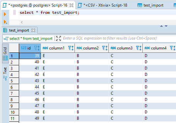The image size is (176, 123).
Task: Switch to Text view mode
Action: (x=5, y=74)
